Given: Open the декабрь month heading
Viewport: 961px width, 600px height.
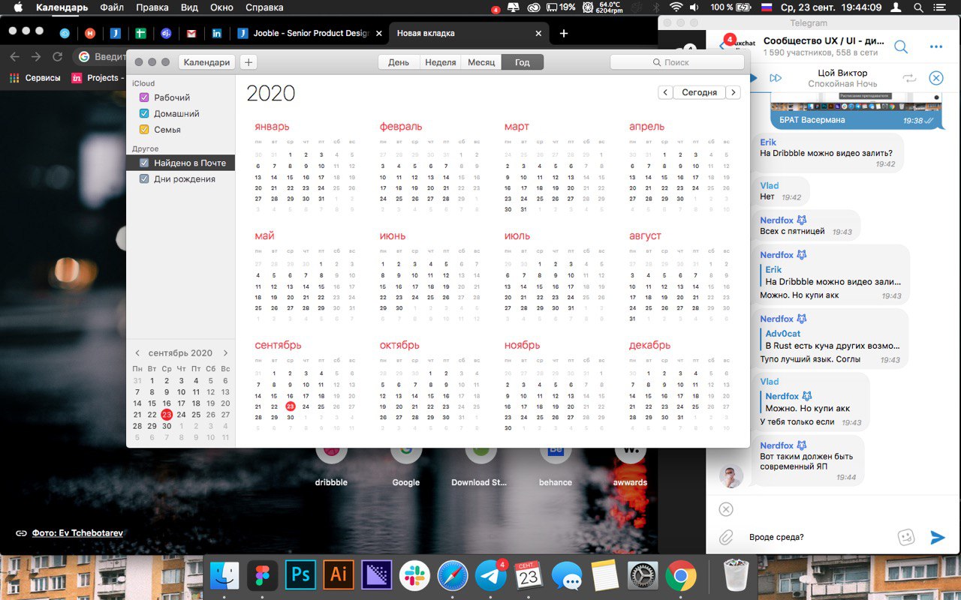Looking at the screenshot, I should (x=649, y=346).
